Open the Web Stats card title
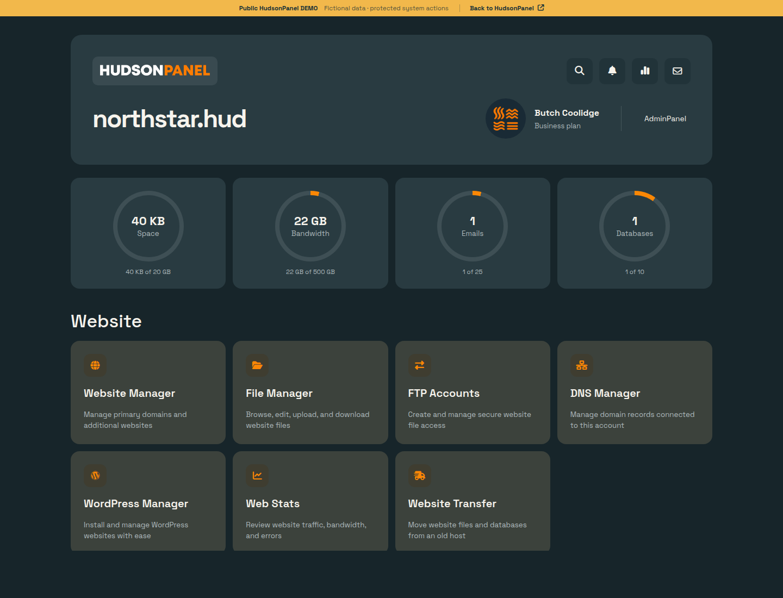 coord(272,503)
